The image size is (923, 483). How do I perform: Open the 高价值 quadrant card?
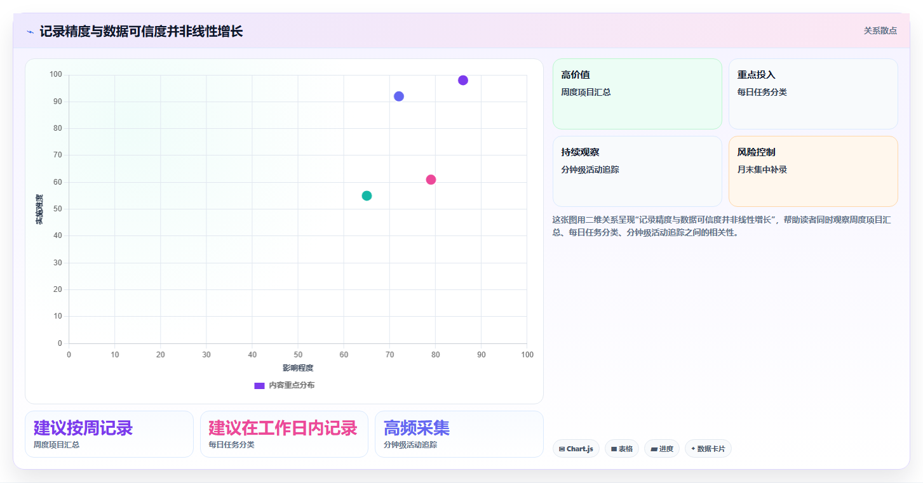[637, 94]
